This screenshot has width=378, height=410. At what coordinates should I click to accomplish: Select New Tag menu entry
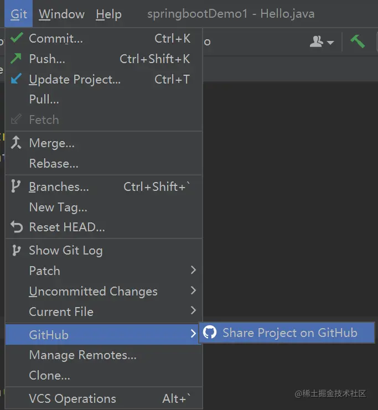(x=58, y=207)
